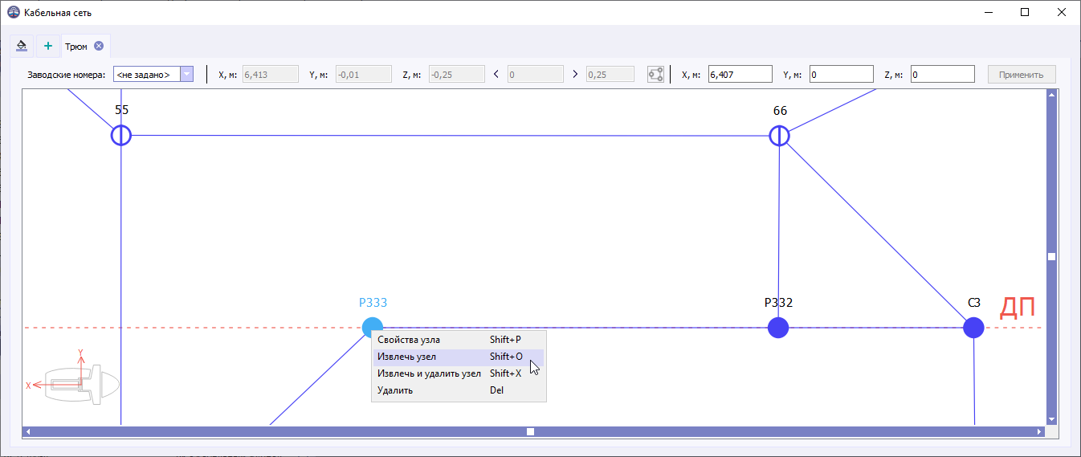Select node P332 on the center line

pos(778,328)
